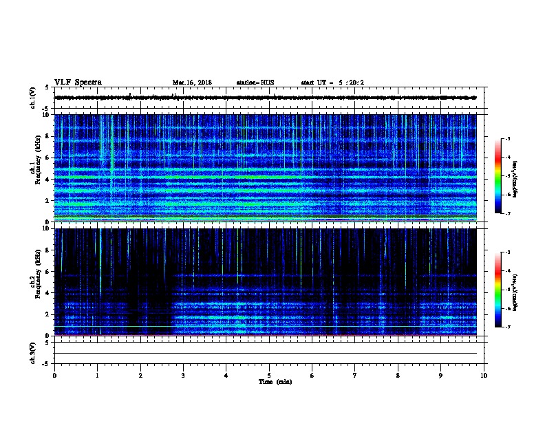This screenshot has height=421, width=545.
Task: Click the time axis tick label '10'
Action: pos(484,376)
